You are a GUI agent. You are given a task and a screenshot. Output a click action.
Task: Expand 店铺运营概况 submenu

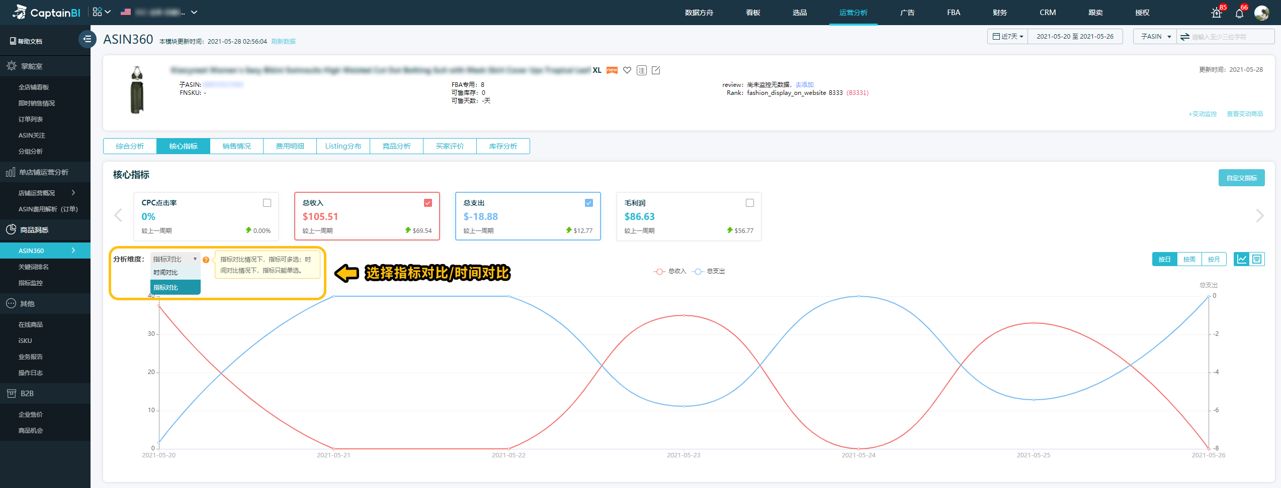tap(73, 193)
